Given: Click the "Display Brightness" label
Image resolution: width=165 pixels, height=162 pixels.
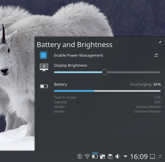Looking at the screenshot, I should point(71,66).
